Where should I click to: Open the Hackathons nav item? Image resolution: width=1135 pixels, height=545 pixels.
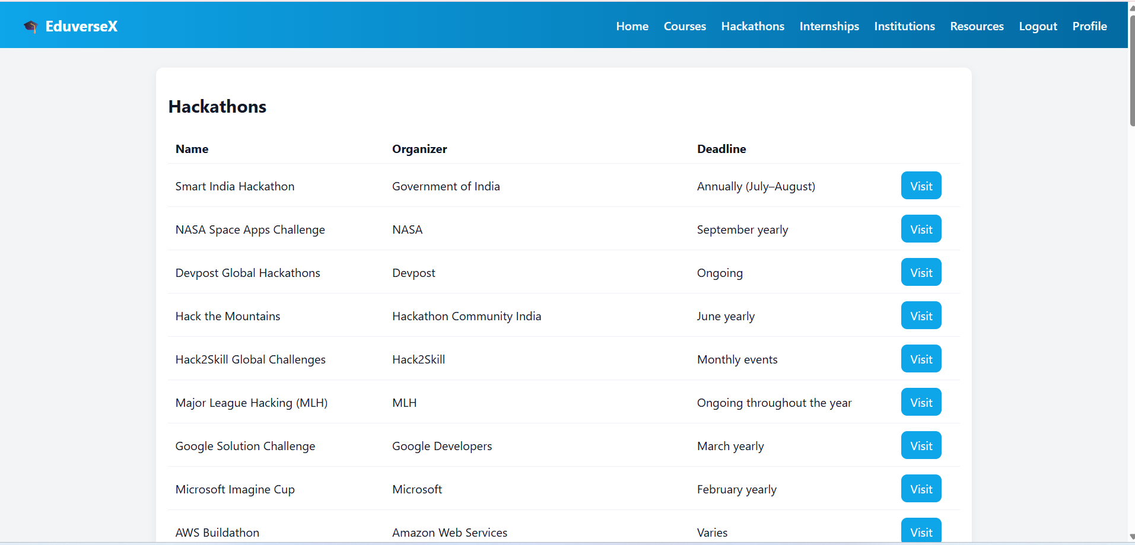click(752, 26)
